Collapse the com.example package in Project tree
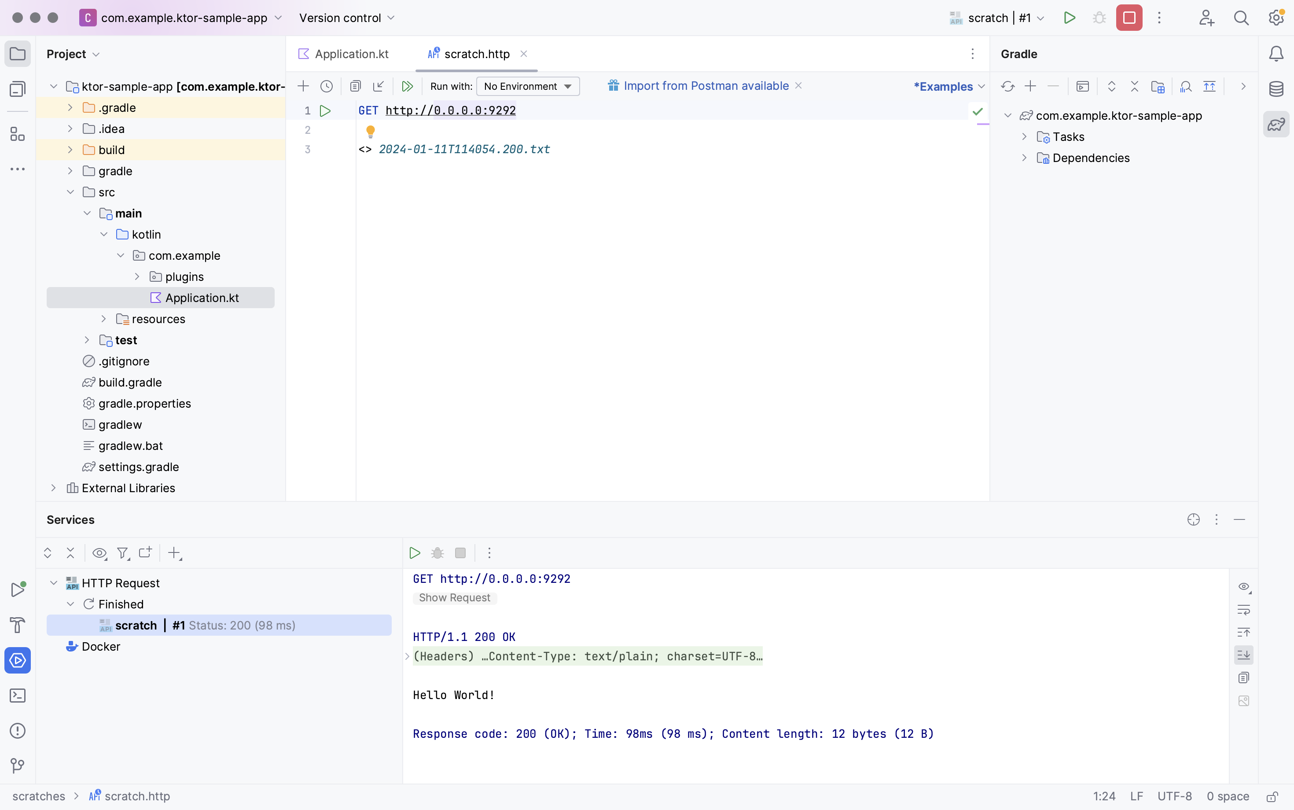The width and height of the screenshot is (1294, 810). pos(120,255)
